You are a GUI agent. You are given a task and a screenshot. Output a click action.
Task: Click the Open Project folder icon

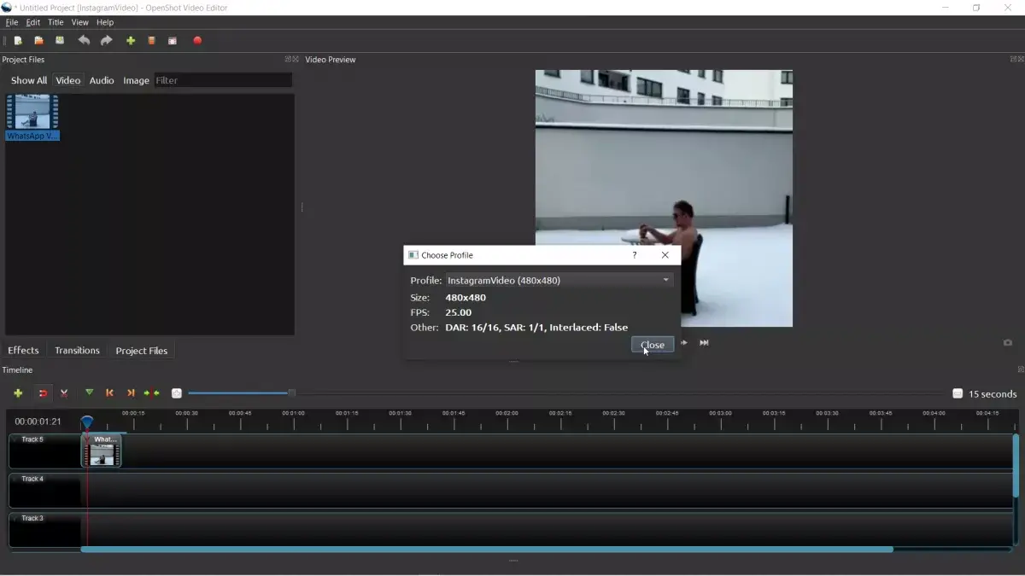(38, 41)
